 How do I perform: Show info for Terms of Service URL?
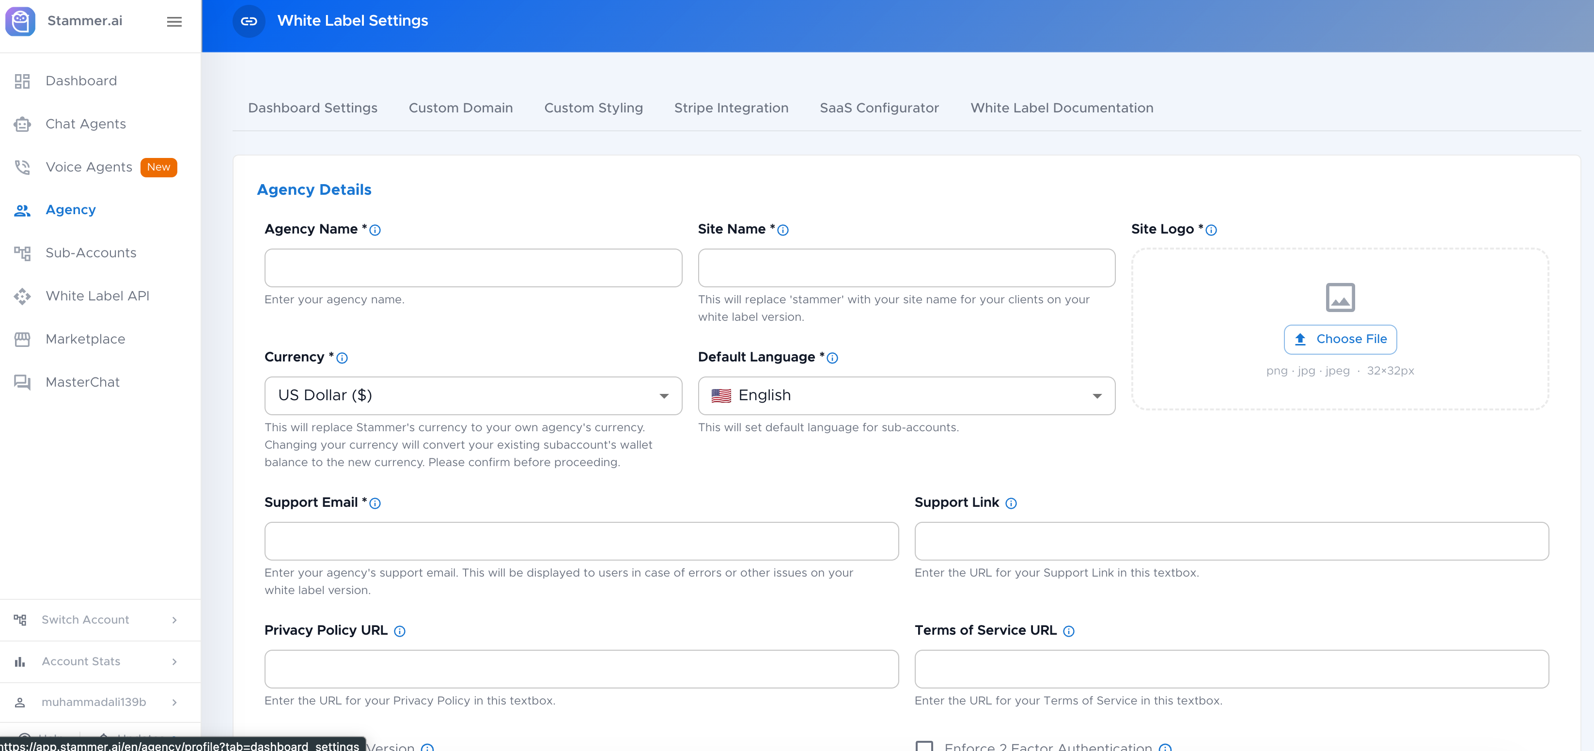[x=1069, y=631]
